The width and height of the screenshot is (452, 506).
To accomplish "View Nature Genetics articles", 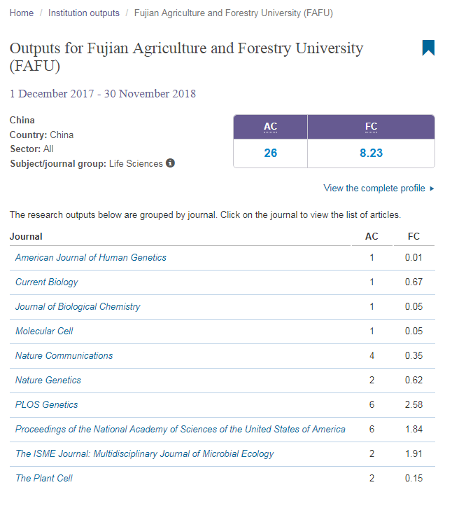I will pyautogui.click(x=48, y=380).
